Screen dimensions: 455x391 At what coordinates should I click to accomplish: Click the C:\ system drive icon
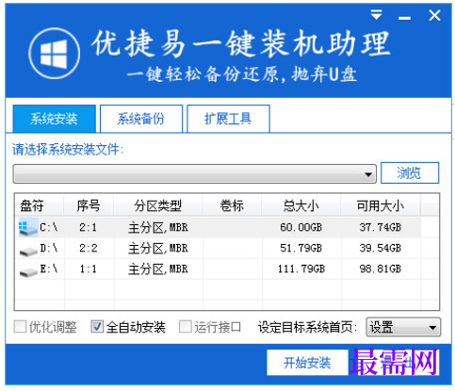28,227
